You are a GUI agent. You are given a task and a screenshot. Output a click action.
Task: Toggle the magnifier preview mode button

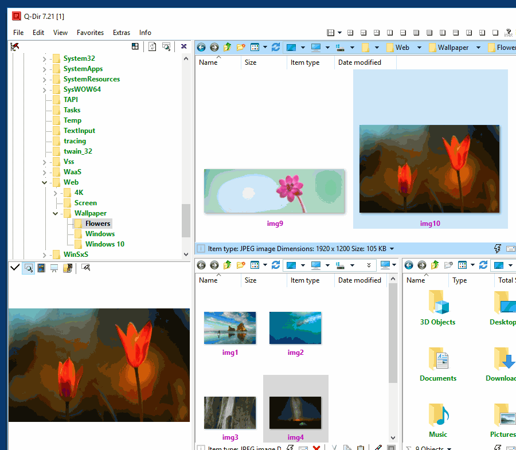click(28, 268)
